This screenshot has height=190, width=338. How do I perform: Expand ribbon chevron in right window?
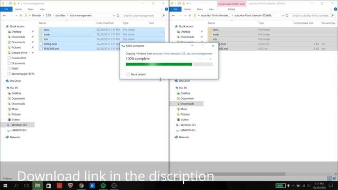point(331,9)
